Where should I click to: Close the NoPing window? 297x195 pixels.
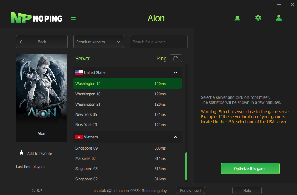(x=293, y=4)
